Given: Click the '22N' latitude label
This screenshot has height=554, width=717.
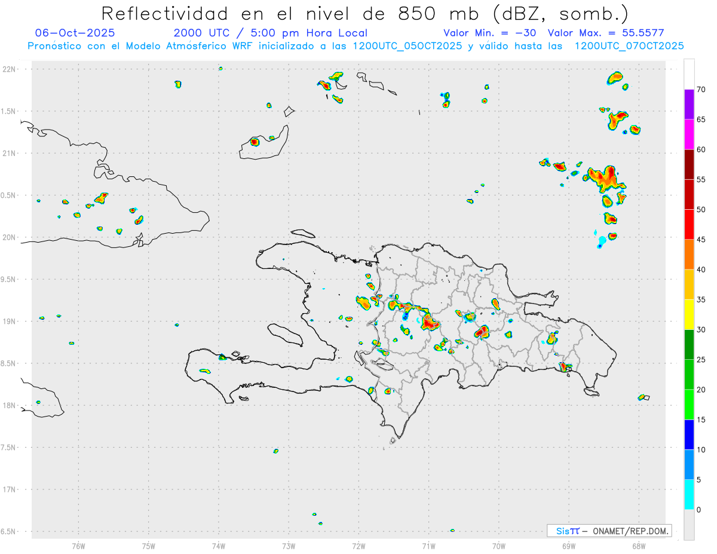Looking at the screenshot, I should [9, 69].
